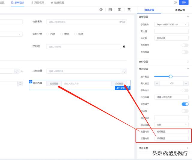Click stepper arrows beside 元 unit
This screenshot has height=160, width=192.
(17, 71)
